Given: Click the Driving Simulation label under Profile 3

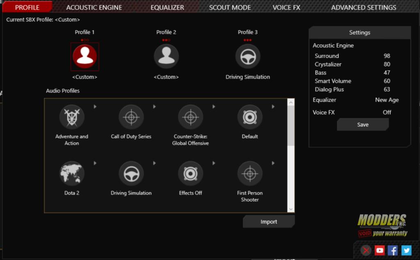Looking at the screenshot, I should coord(248,77).
